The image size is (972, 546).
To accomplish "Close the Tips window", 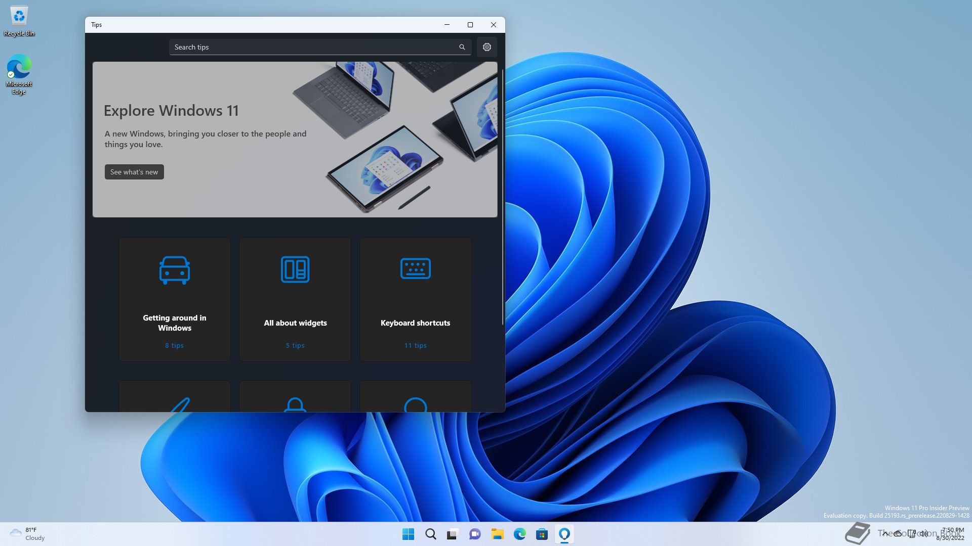I will tap(494, 25).
